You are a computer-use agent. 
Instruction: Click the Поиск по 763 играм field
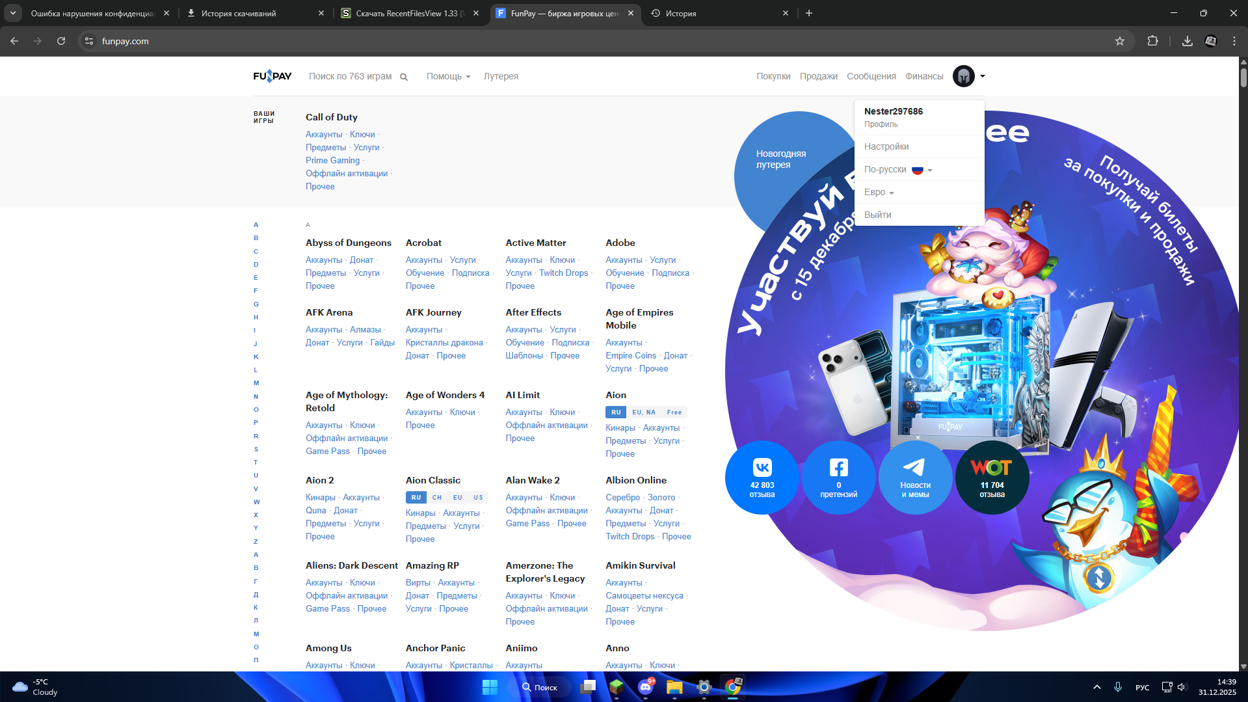[x=350, y=76]
